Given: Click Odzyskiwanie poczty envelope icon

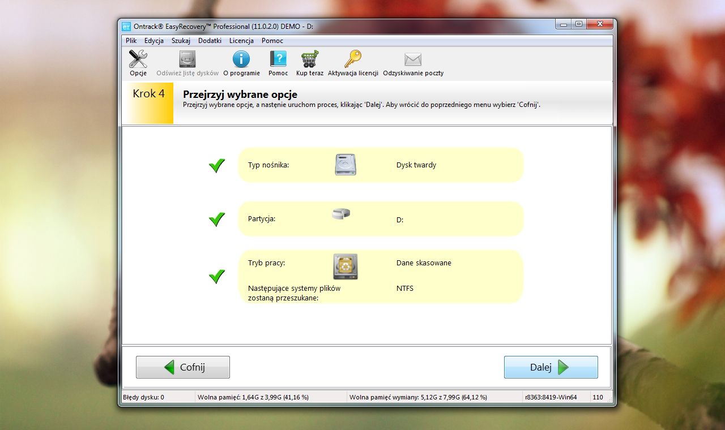Looking at the screenshot, I should [x=413, y=59].
